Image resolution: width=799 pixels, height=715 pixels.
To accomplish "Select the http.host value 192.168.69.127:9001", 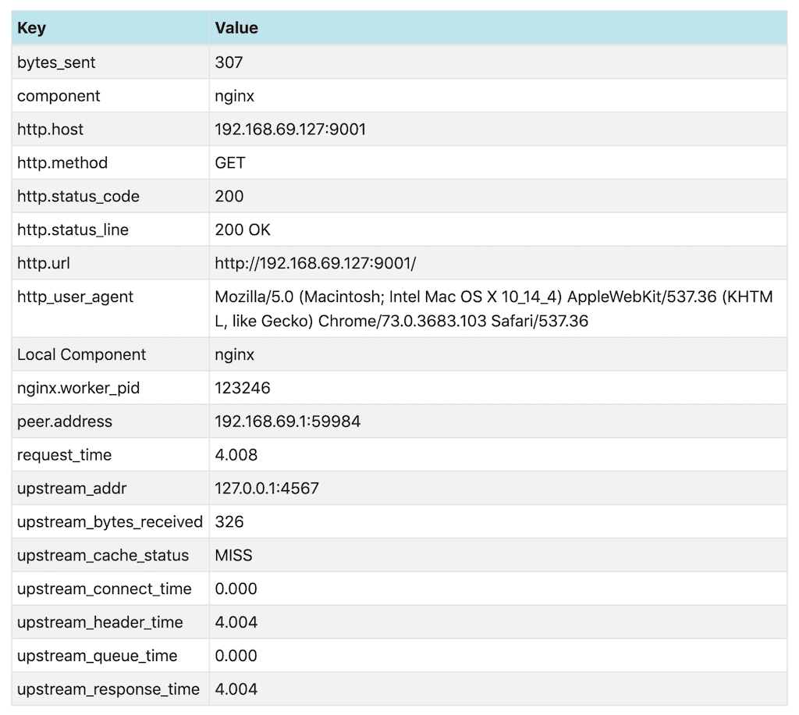I will coord(290,130).
